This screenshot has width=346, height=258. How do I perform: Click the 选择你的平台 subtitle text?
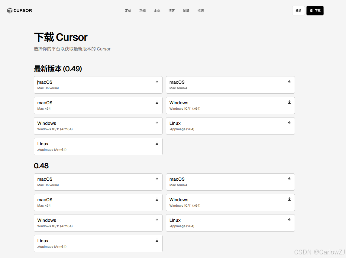pyautogui.click(x=72, y=49)
